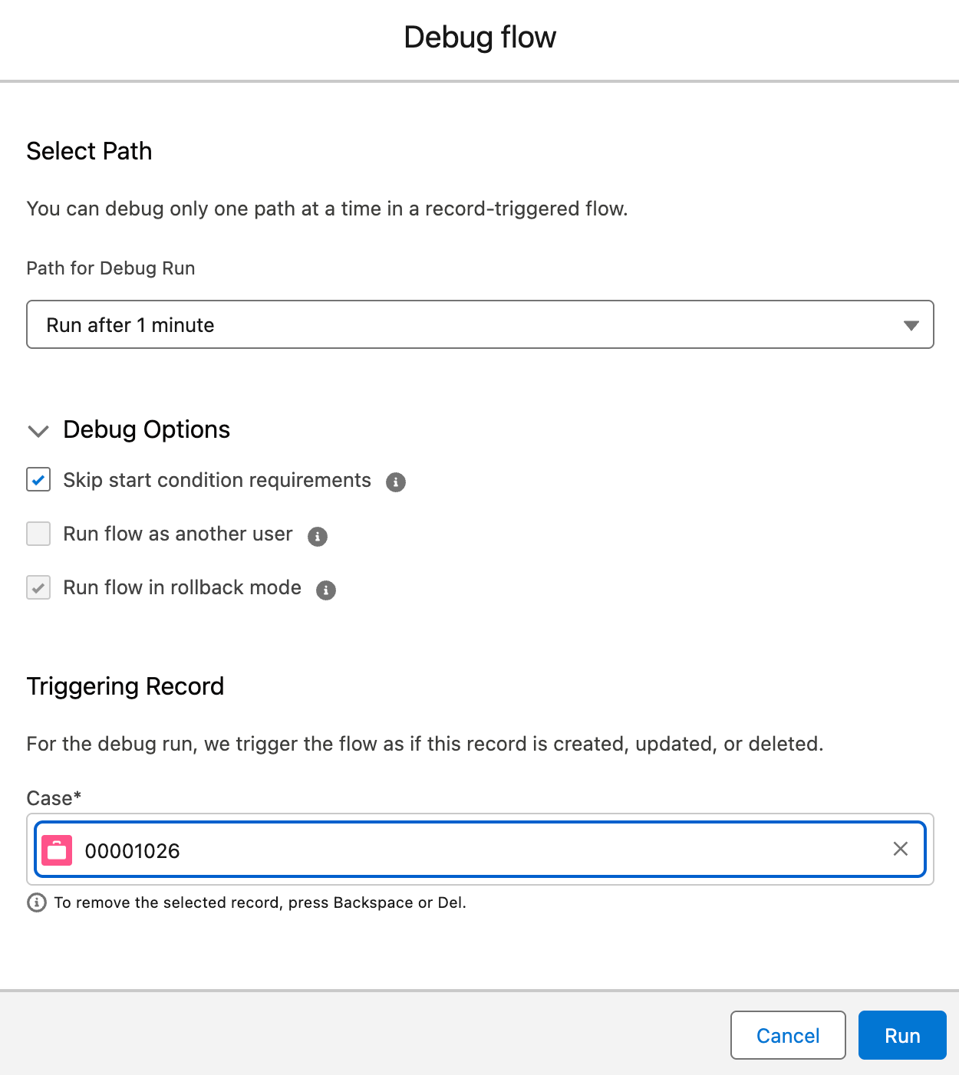Click the 'Triggering Record' heading

coord(125,686)
